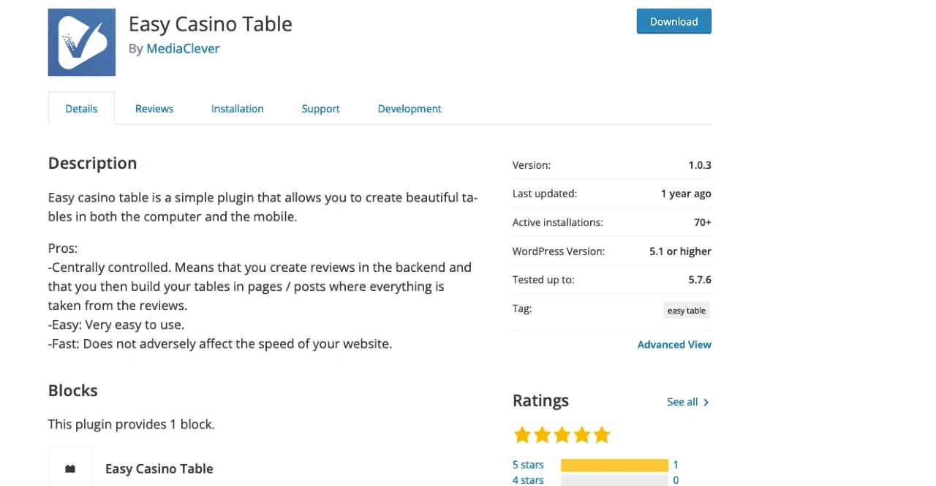This screenshot has width=936, height=486.
Task: Click the Easy Casino Table block name
Action: [x=159, y=468]
